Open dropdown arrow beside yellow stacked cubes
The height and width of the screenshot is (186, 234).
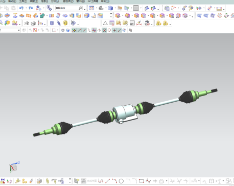(170, 24)
